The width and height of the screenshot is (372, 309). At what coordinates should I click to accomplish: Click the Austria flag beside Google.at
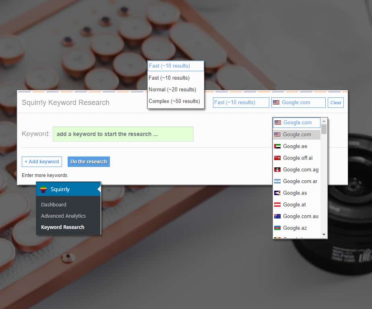click(277, 204)
